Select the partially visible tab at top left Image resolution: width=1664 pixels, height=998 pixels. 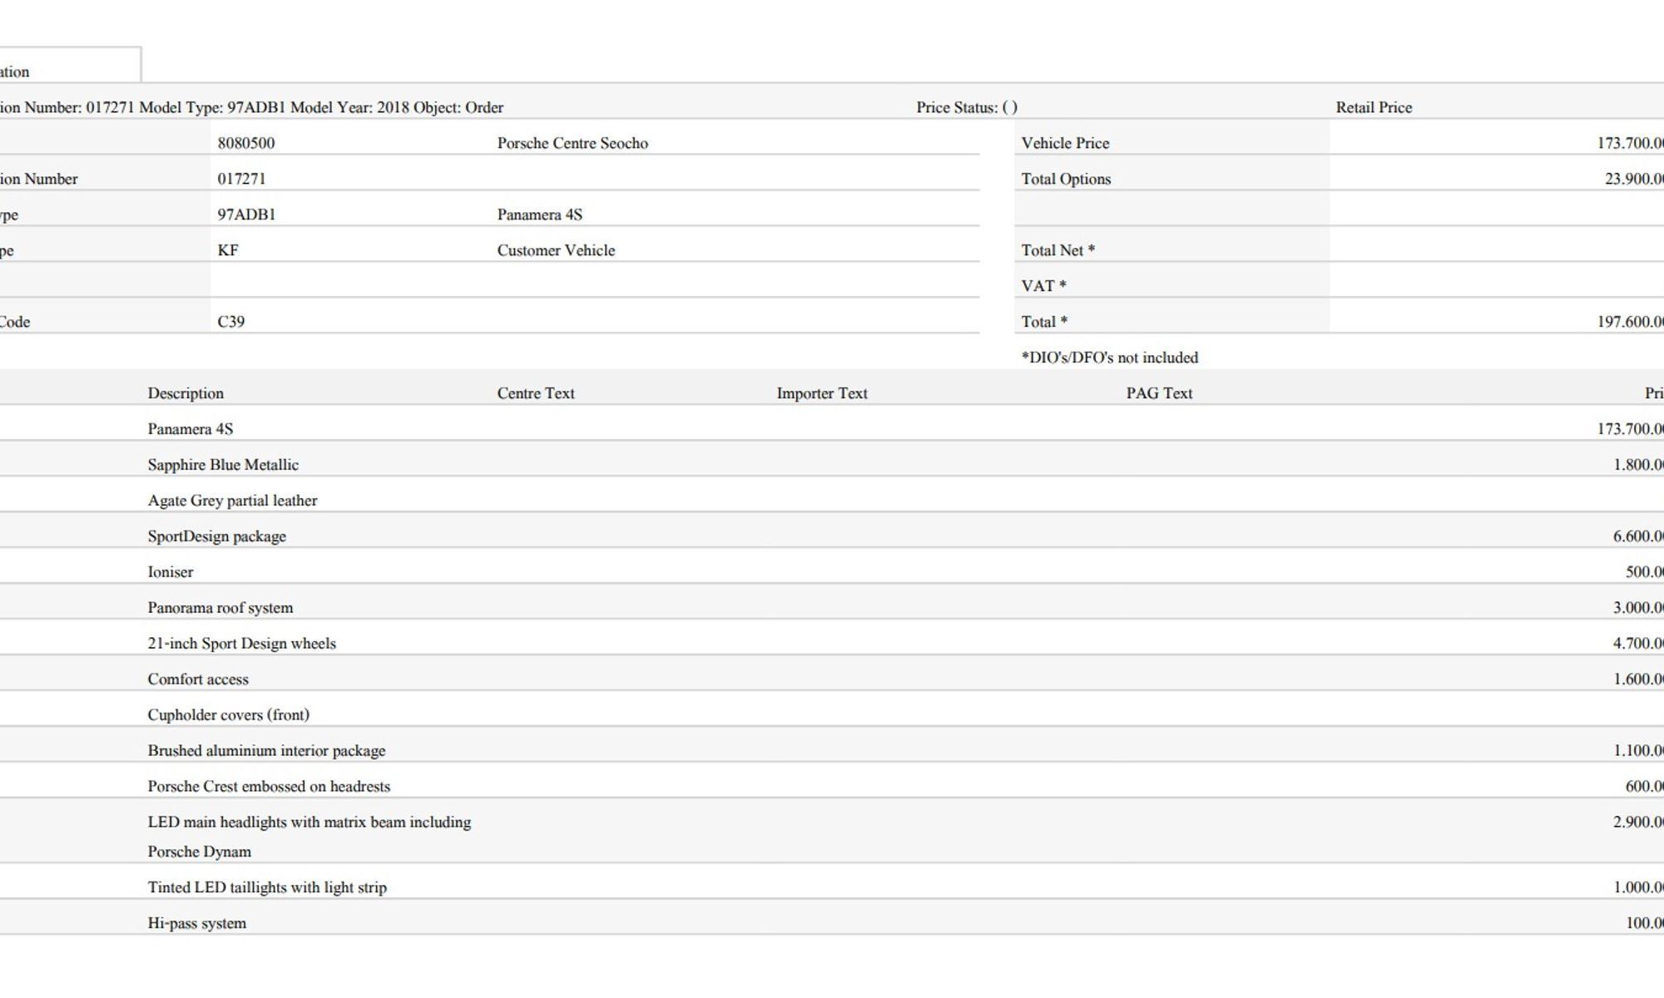[70, 65]
